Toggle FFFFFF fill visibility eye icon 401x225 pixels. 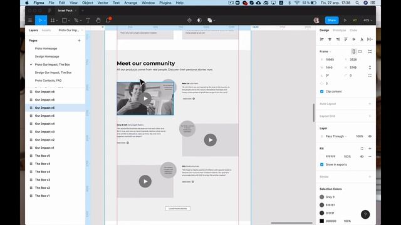(362, 156)
